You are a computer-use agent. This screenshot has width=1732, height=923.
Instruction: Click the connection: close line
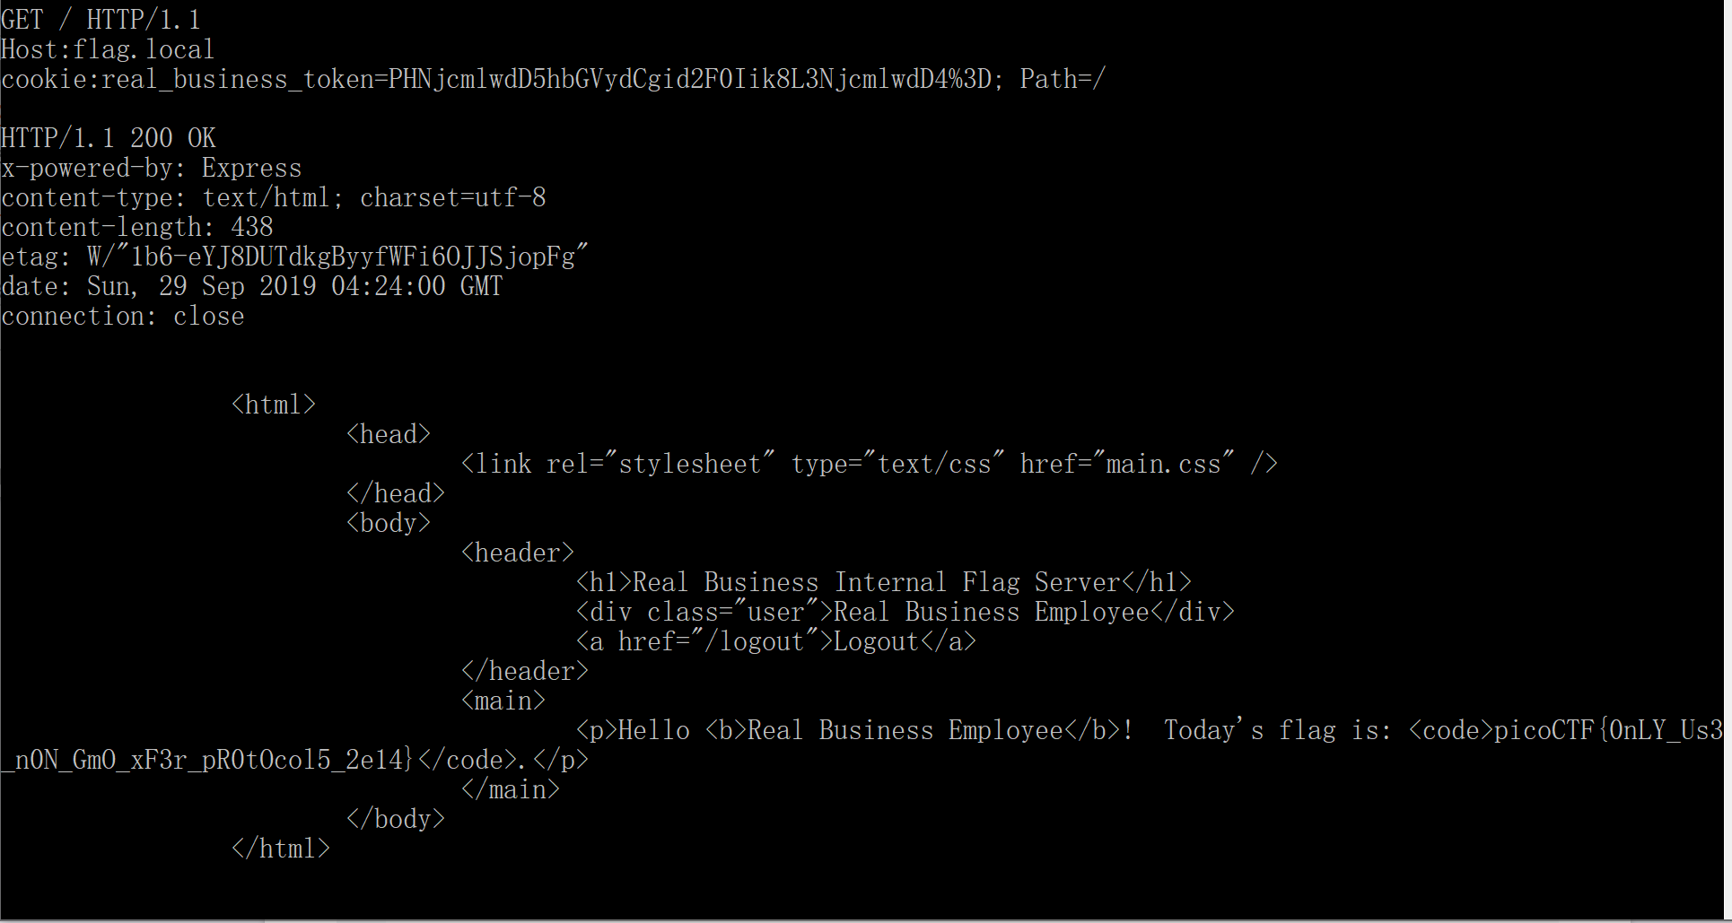[x=122, y=316]
